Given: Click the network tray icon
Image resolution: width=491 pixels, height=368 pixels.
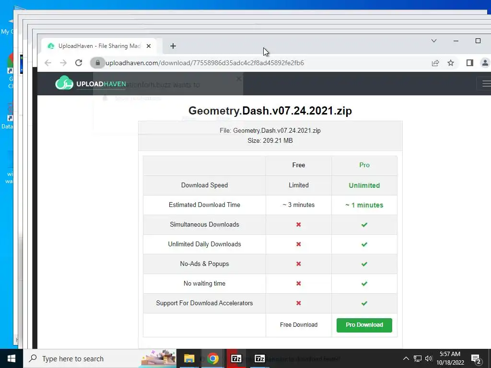Looking at the screenshot, I should pyautogui.click(x=418, y=358).
